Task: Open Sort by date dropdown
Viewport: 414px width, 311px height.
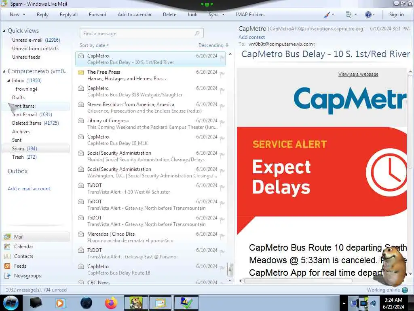Action: (x=94, y=45)
